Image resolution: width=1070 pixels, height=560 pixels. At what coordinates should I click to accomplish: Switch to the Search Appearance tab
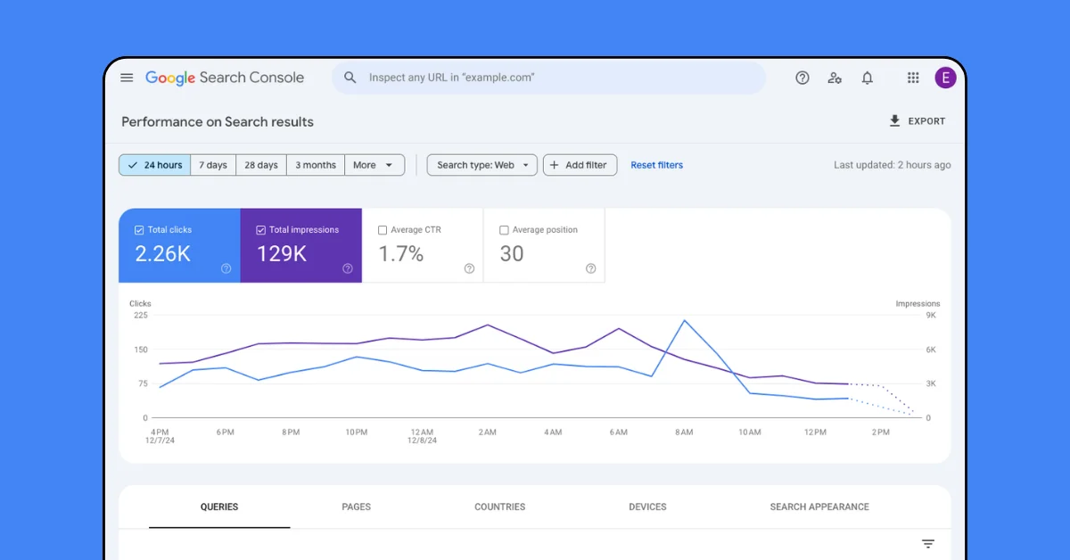click(x=819, y=506)
